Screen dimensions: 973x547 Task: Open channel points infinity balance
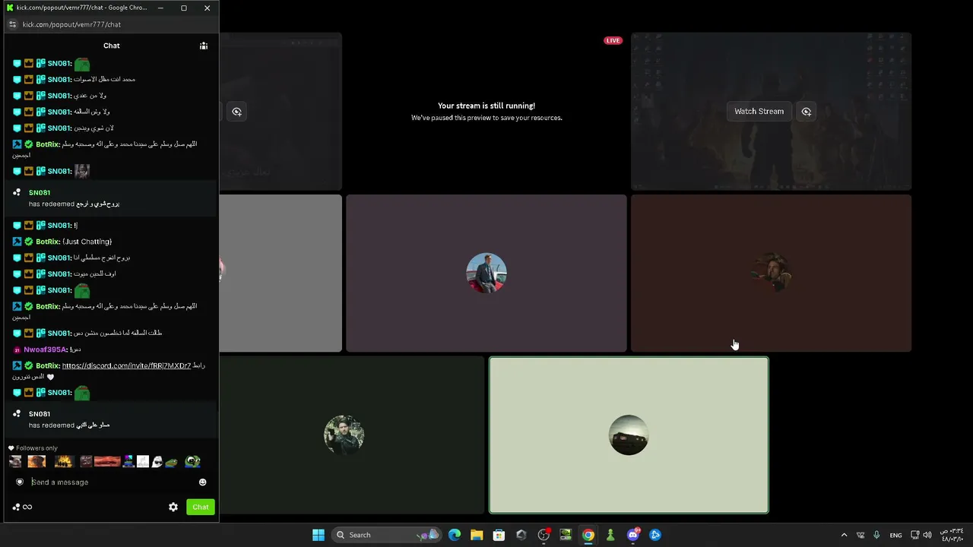[22, 507]
